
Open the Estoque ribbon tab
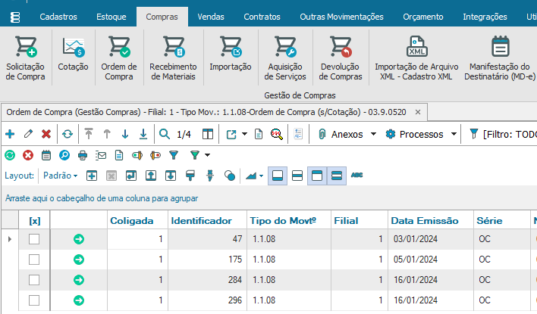(112, 16)
